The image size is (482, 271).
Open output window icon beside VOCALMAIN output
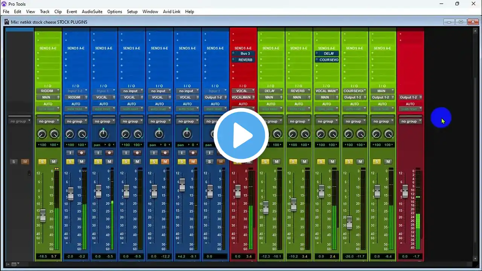click(253, 97)
